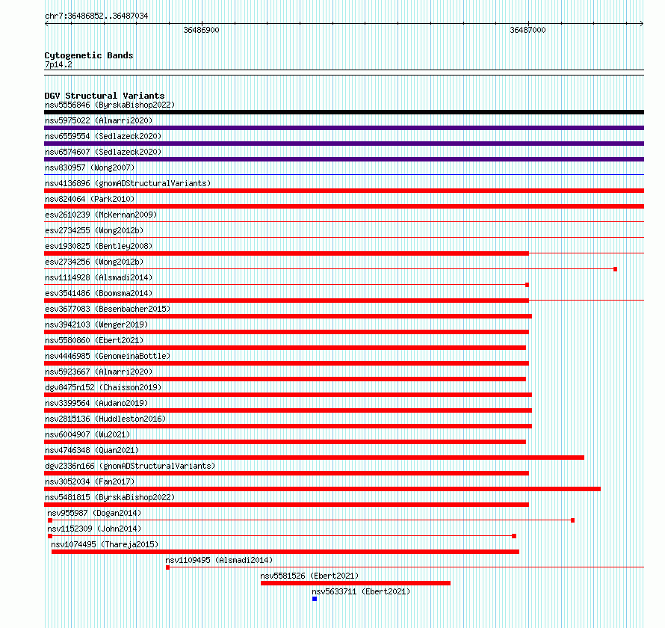Open nsv4746348 (Quan2021) label
The image size is (665, 628).
92,450
